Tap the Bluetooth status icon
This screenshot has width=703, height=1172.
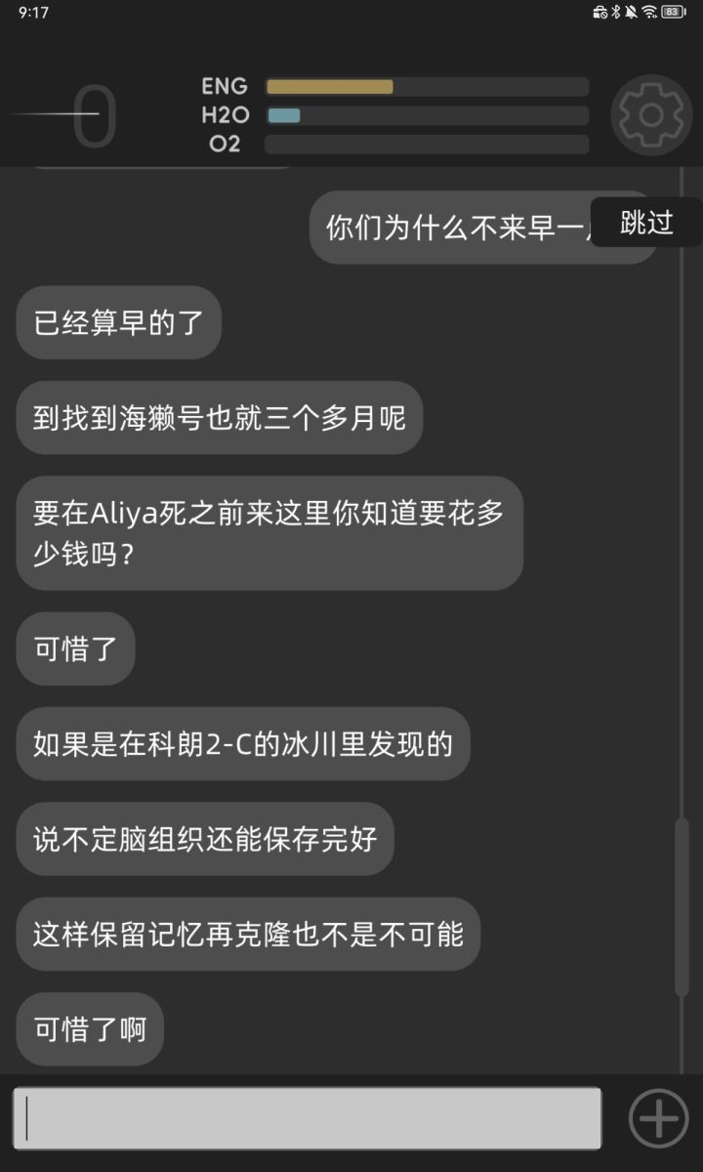pyautogui.click(x=616, y=12)
